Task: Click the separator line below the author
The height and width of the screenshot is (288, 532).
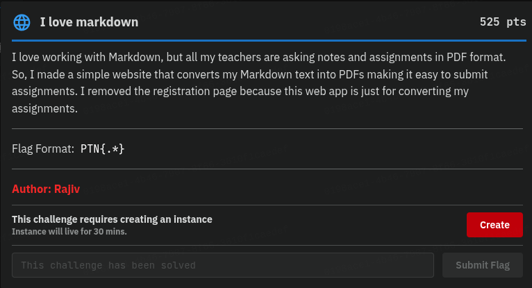Action: [267, 205]
